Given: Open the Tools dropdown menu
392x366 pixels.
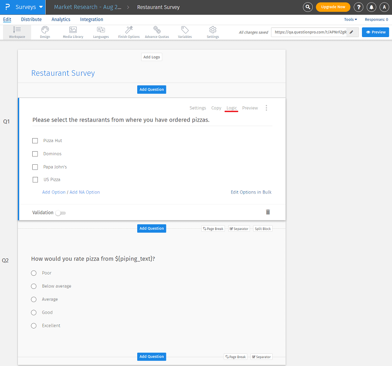Looking at the screenshot, I should pos(351,19).
